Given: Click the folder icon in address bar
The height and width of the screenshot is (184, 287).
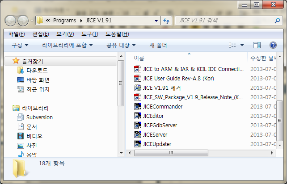Looking at the screenshot, I should pyautogui.click(x=40, y=20).
